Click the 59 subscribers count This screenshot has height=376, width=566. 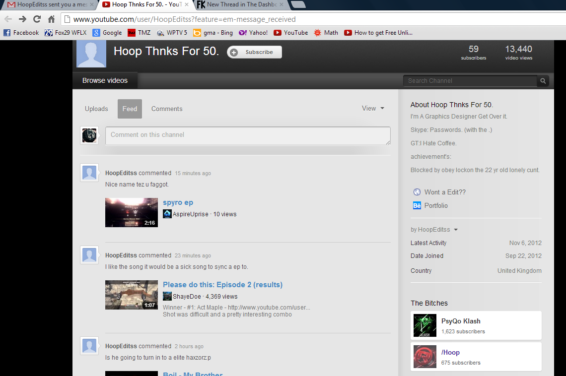474,52
